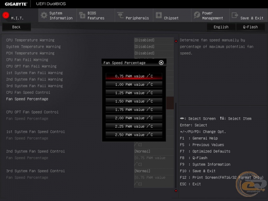Launch Q-Flash from the top button
Viewport: 268px width, 201px height.
coord(250,27)
